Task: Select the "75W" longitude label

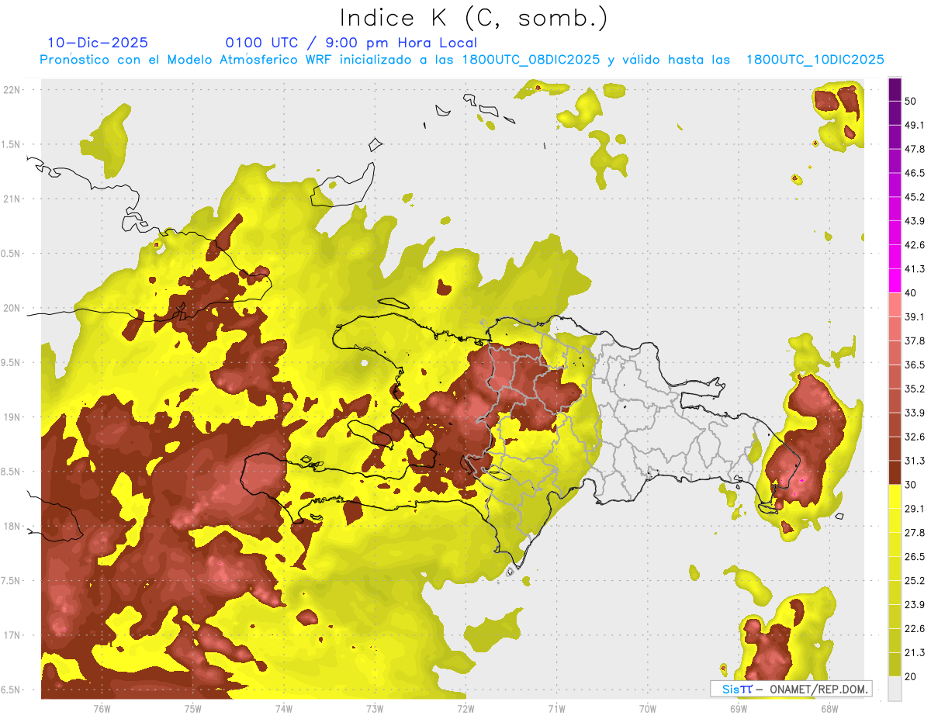Action: (x=193, y=709)
